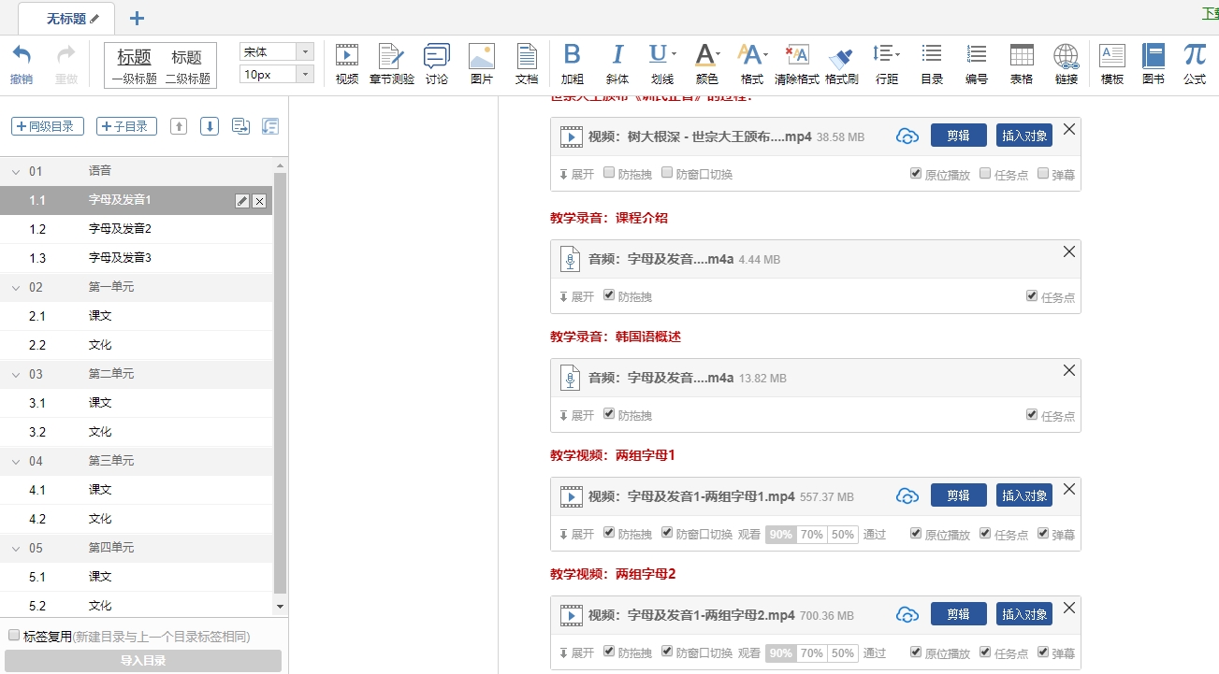Insert an image with the 图片 icon
Viewport: 1219px width, 674px height.
(482, 64)
